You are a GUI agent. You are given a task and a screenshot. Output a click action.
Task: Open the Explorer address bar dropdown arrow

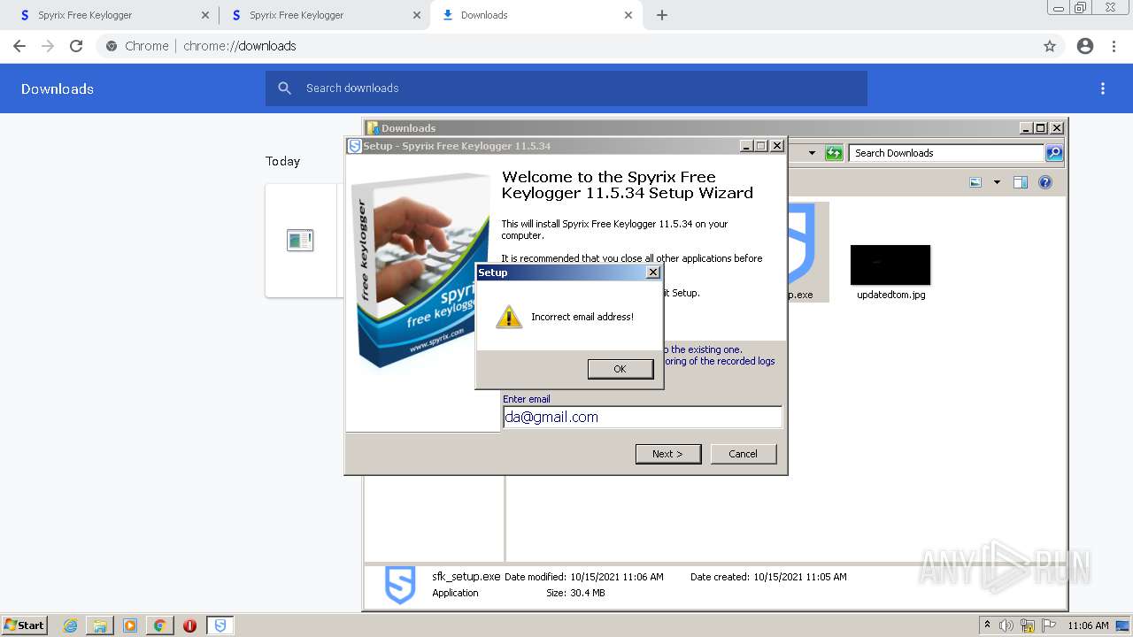coord(812,153)
